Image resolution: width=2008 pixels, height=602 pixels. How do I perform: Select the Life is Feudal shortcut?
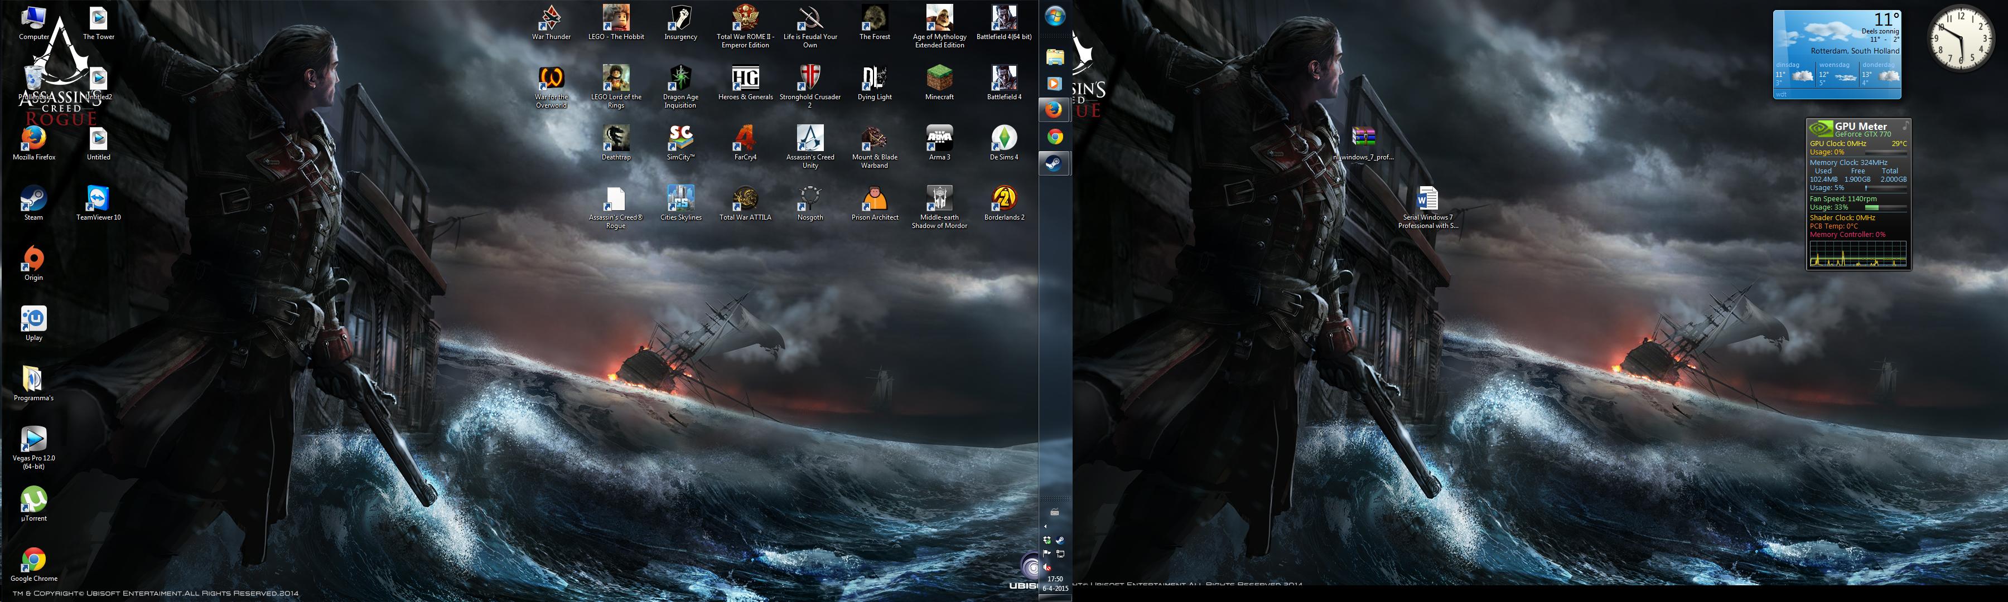click(810, 27)
